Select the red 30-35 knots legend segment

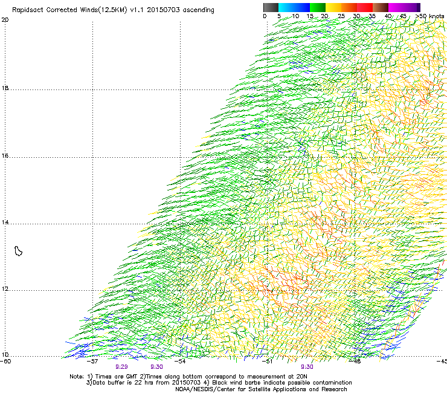tap(365, 7)
